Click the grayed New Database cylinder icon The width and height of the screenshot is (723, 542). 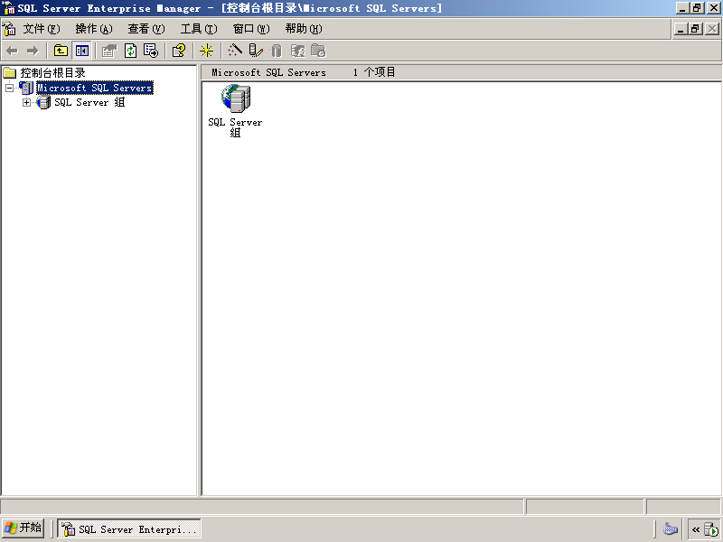(x=277, y=51)
